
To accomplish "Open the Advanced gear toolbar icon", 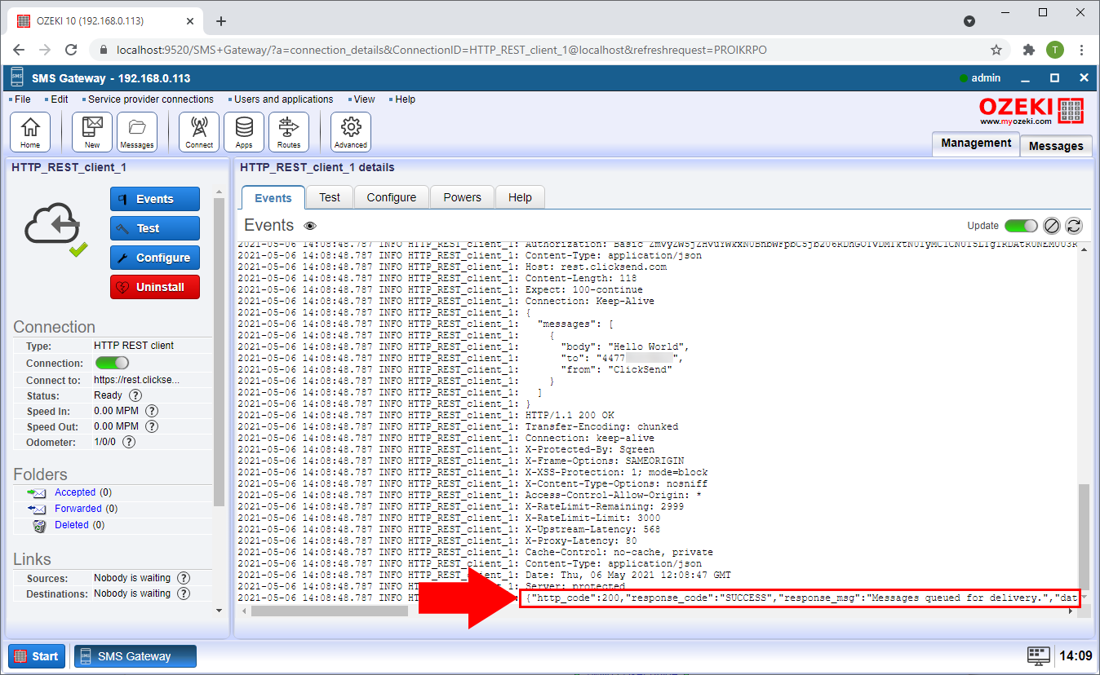I will click(x=351, y=132).
